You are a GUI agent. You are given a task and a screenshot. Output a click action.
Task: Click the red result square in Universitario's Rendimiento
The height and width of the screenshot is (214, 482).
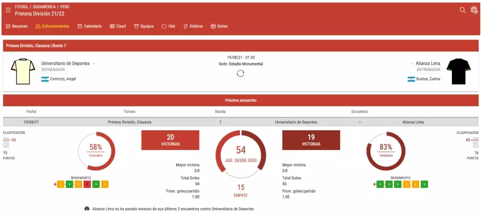pyautogui.click(x=87, y=184)
